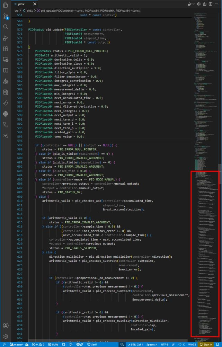The width and height of the screenshot is (222, 347).
Task: Click PID_ERROR_NULL_POINTER on line 575
Action: [88, 51]
